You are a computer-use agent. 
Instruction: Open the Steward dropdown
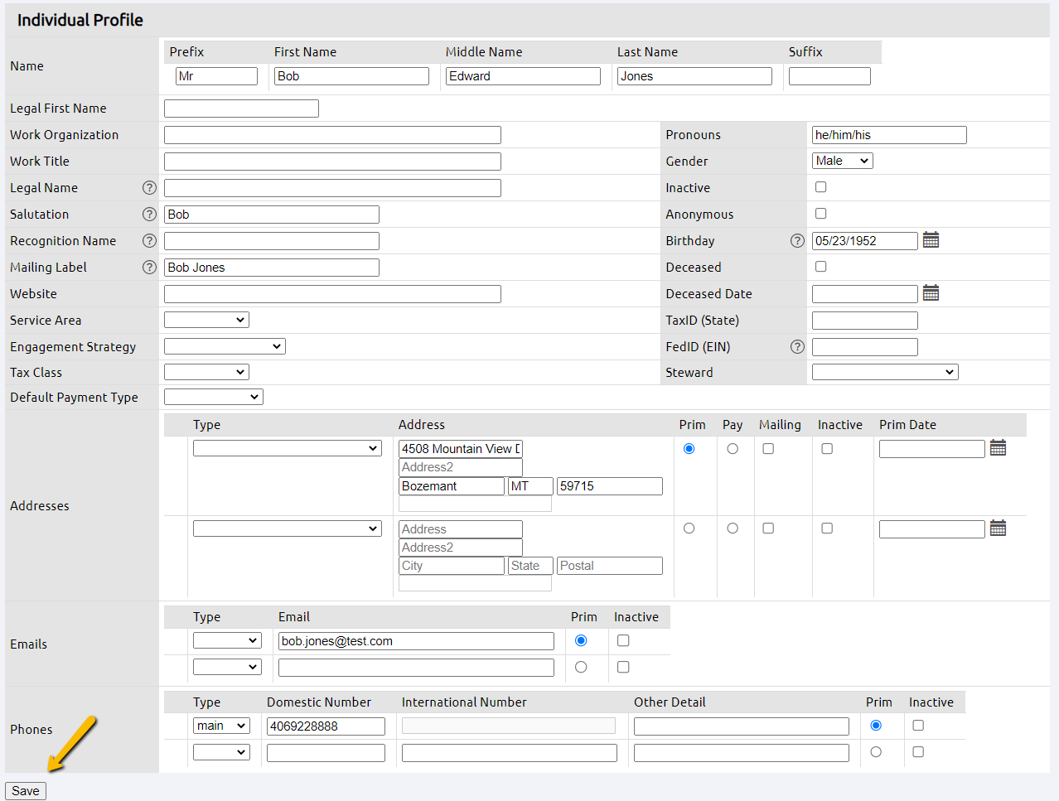(x=885, y=372)
